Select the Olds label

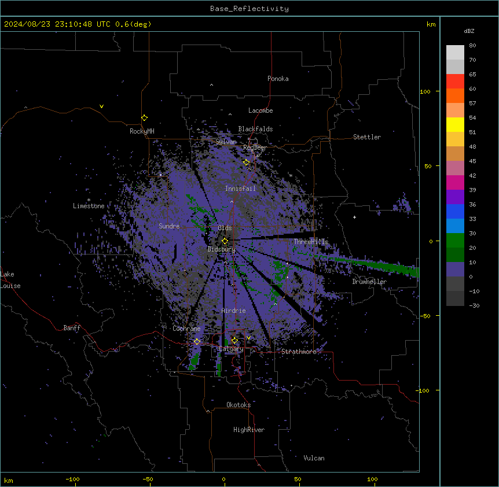point(225,228)
